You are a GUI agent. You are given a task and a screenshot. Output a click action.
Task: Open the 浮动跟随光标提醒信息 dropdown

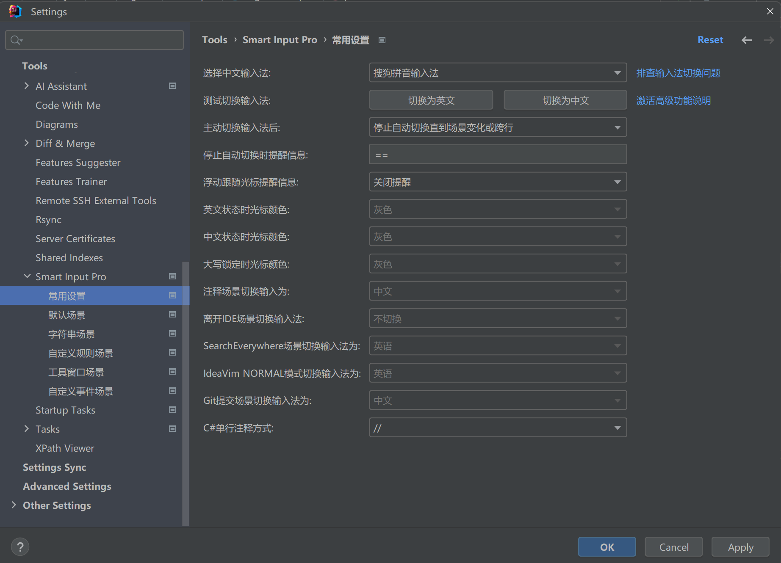(x=498, y=182)
